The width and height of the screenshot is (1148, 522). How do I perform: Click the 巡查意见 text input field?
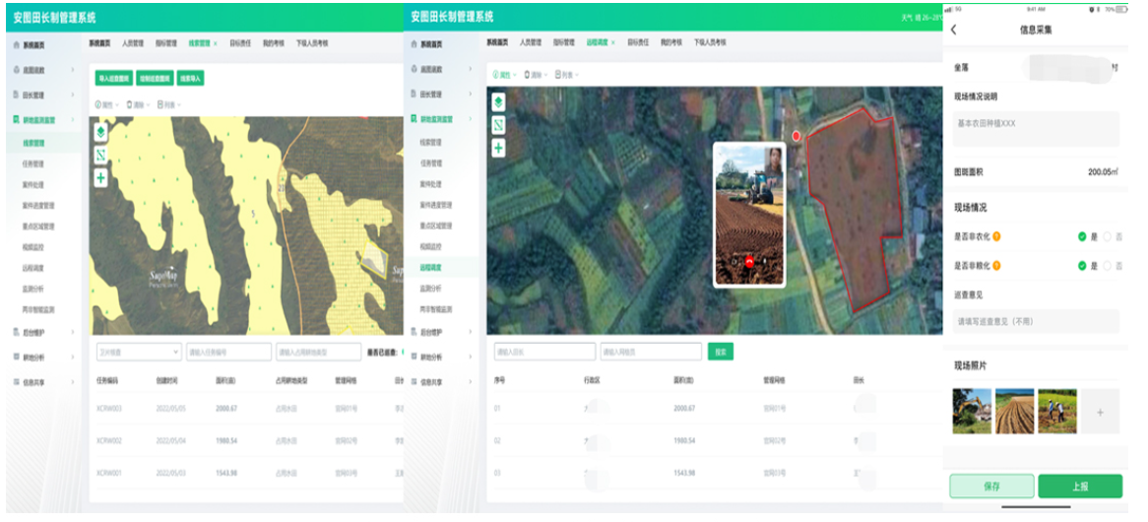(1035, 321)
